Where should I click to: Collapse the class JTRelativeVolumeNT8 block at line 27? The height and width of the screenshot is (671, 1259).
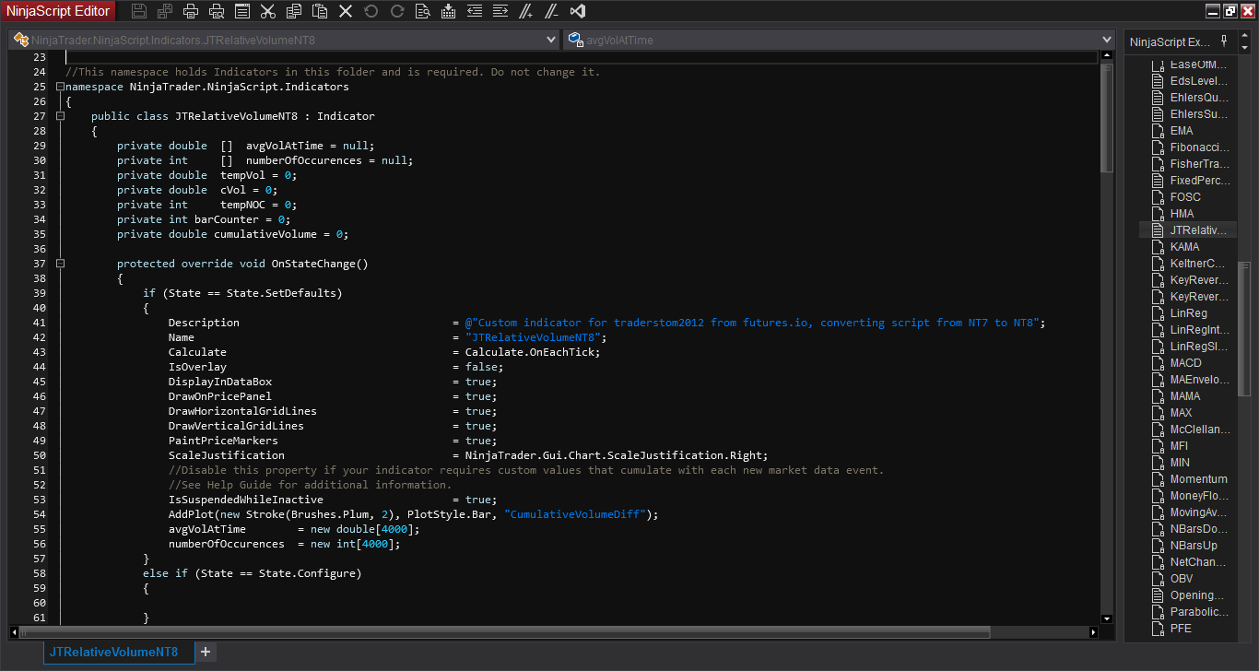(x=60, y=116)
